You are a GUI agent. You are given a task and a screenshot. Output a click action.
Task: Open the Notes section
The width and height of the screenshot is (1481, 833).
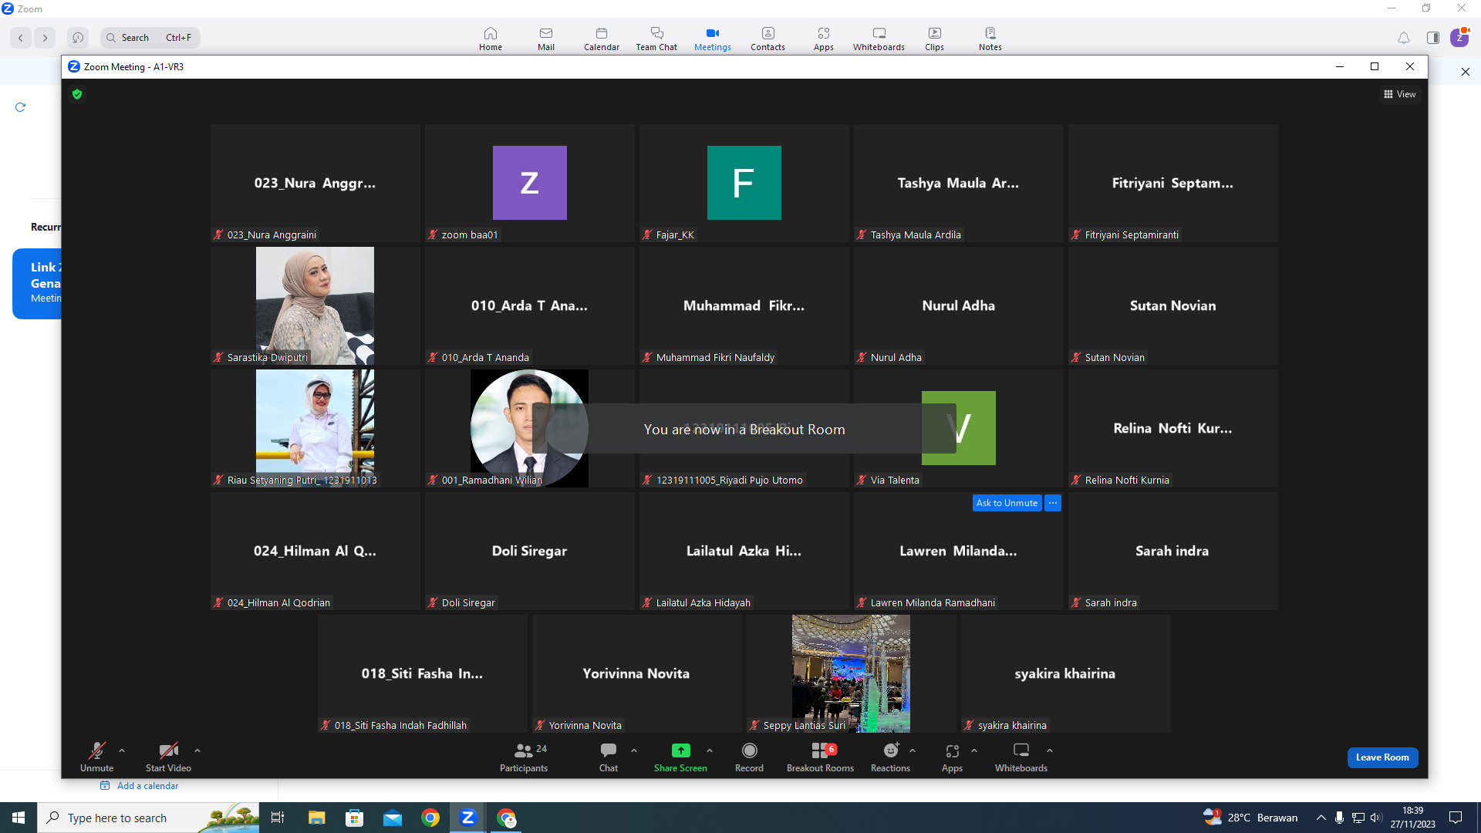[x=990, y=38]
